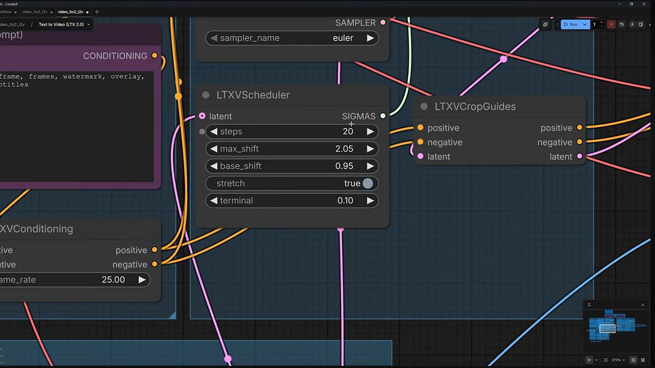Click LTXVCropGuides latent output socket
The image size is (655, 368).
coord(579,156)
